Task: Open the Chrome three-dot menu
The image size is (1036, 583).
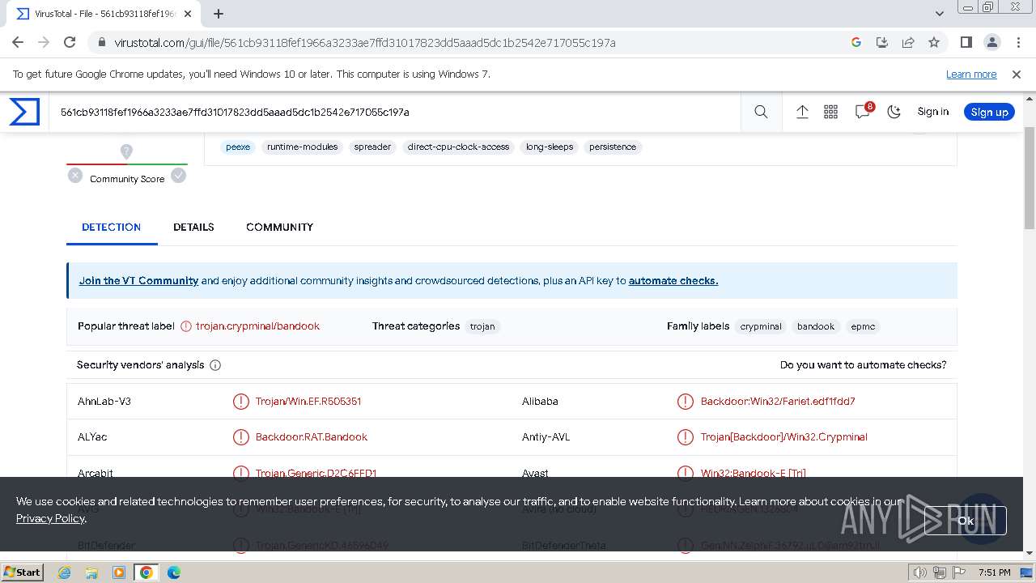Action: click(x=1017, y=42)
